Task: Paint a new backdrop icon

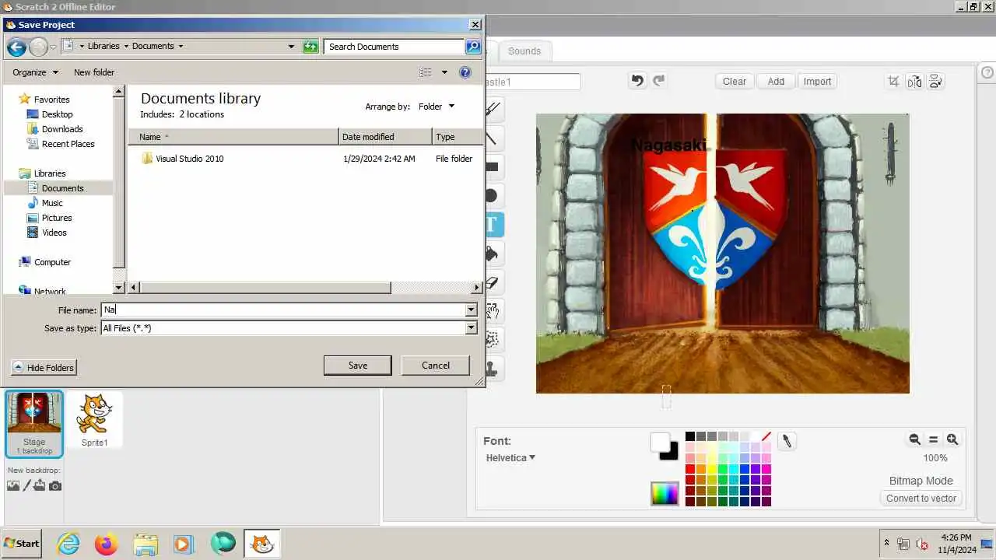Action: pos(26,485)
